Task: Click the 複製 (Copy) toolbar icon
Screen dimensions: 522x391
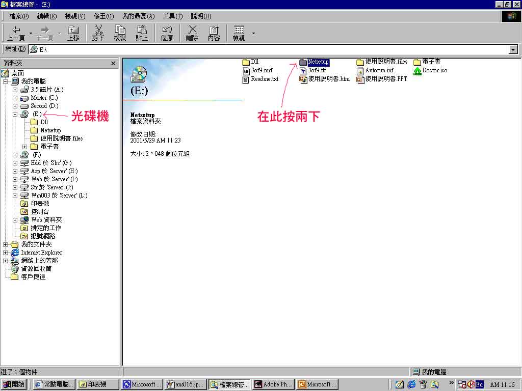Action: point(120,30)
